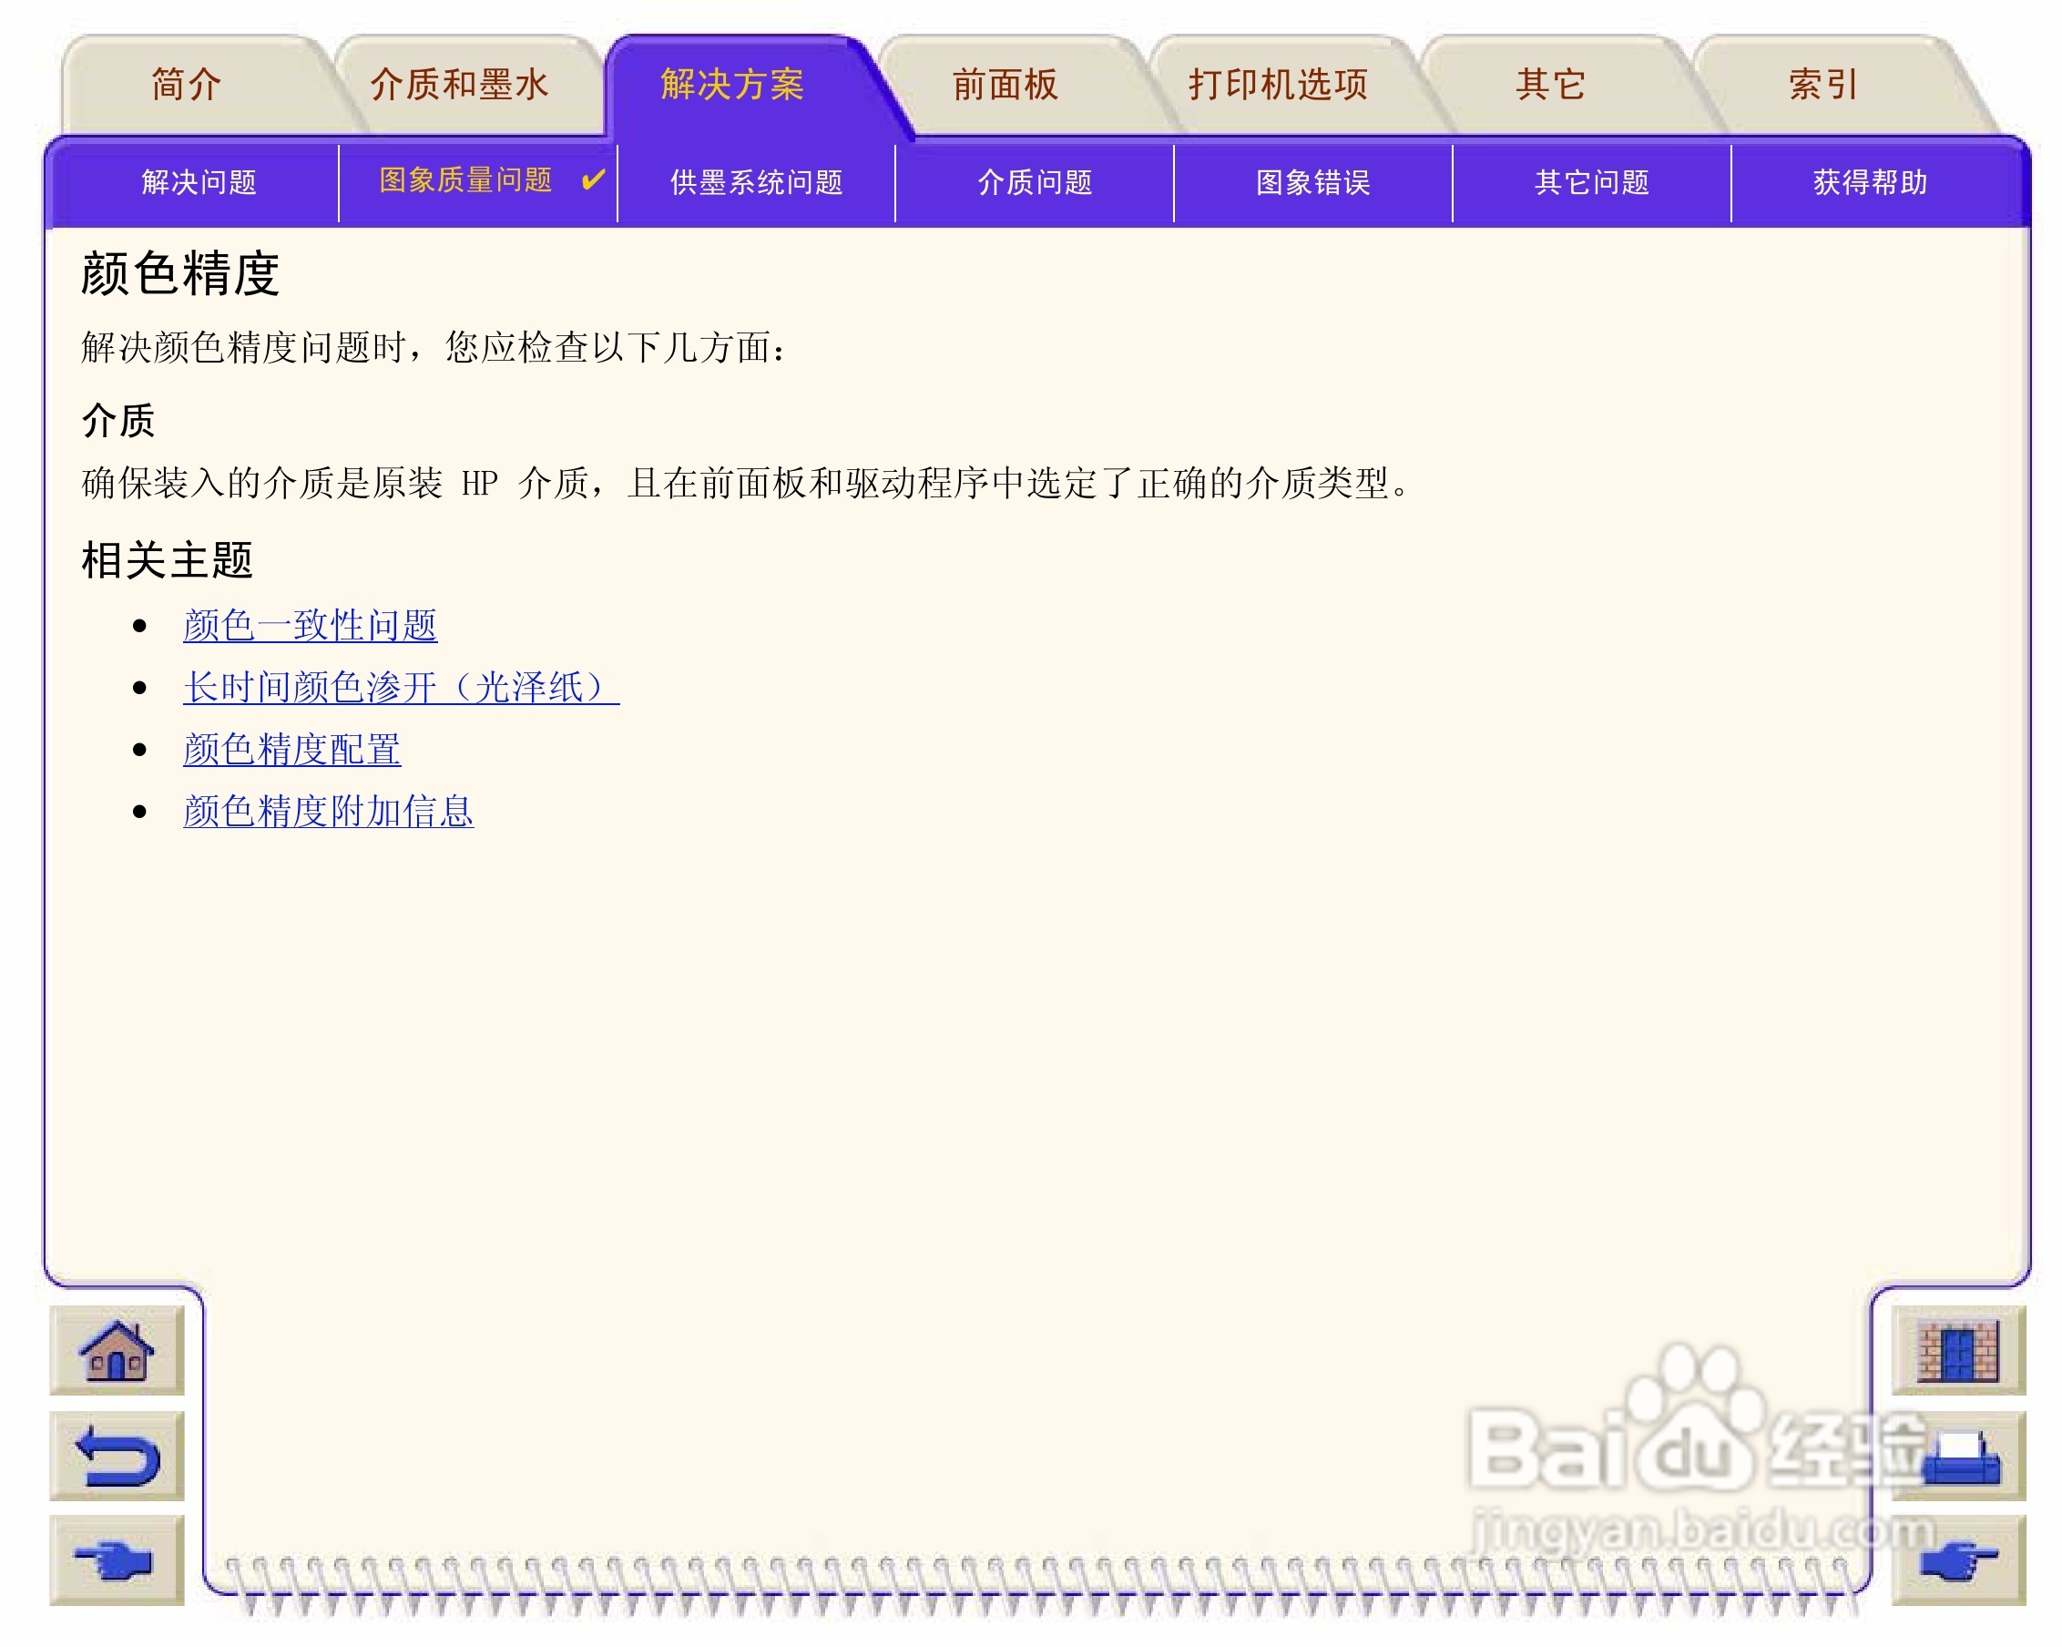This screenshot has width=2062, height=1647.
Task: Click the blue undo return arrow icon
Action: (116, 1455)
